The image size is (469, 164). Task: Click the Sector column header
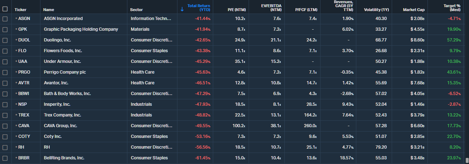pyautogui.click(x=136, y=10)
